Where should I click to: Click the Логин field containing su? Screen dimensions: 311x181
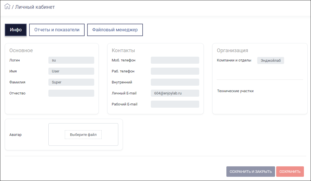(x=71, y=60)
